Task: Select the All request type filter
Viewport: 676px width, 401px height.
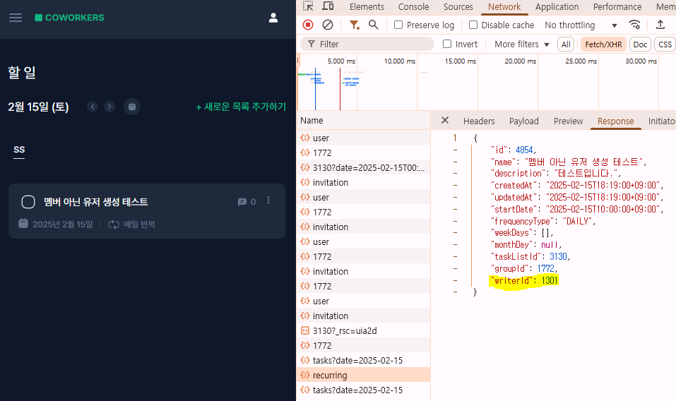Action: point(566,44)
